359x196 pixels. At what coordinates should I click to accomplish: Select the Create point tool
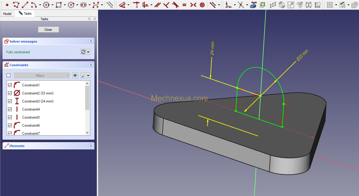(7, 5)
